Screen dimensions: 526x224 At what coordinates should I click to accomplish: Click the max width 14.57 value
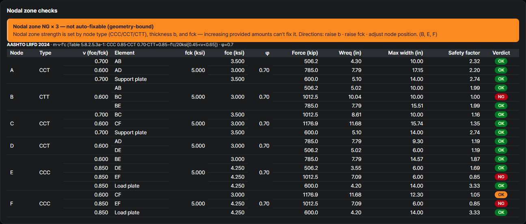(417, 159)
